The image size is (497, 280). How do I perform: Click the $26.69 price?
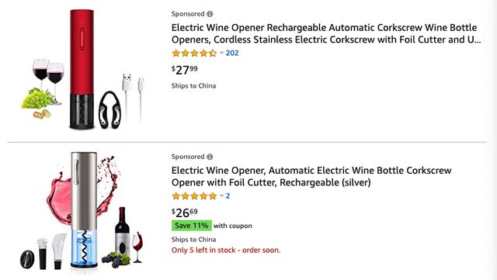pyautogui.click(x=185, y=213)
